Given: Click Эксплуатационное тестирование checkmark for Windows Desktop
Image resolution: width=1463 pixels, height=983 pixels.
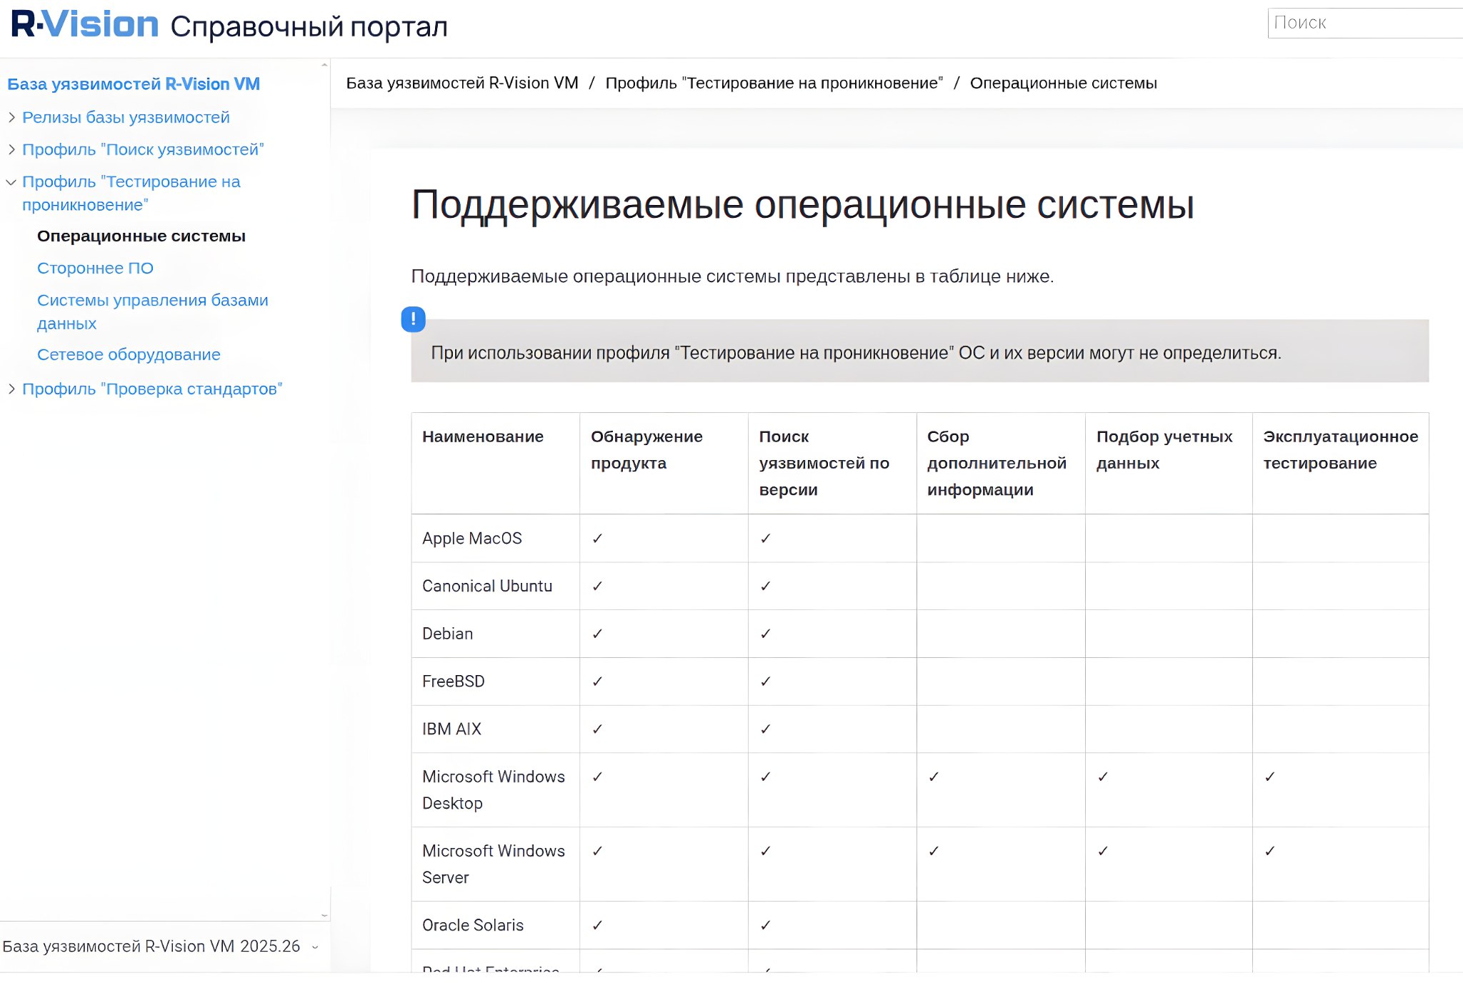Looking at the screenshot, I should [x=1270, y=777].
